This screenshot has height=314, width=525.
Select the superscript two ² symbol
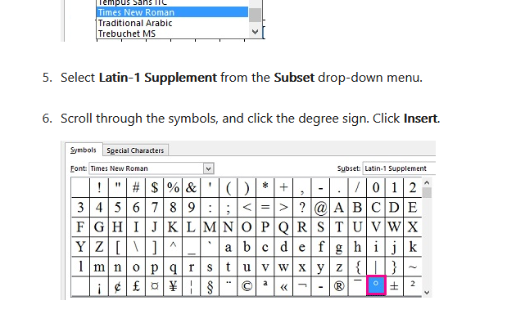coord(413,286)
